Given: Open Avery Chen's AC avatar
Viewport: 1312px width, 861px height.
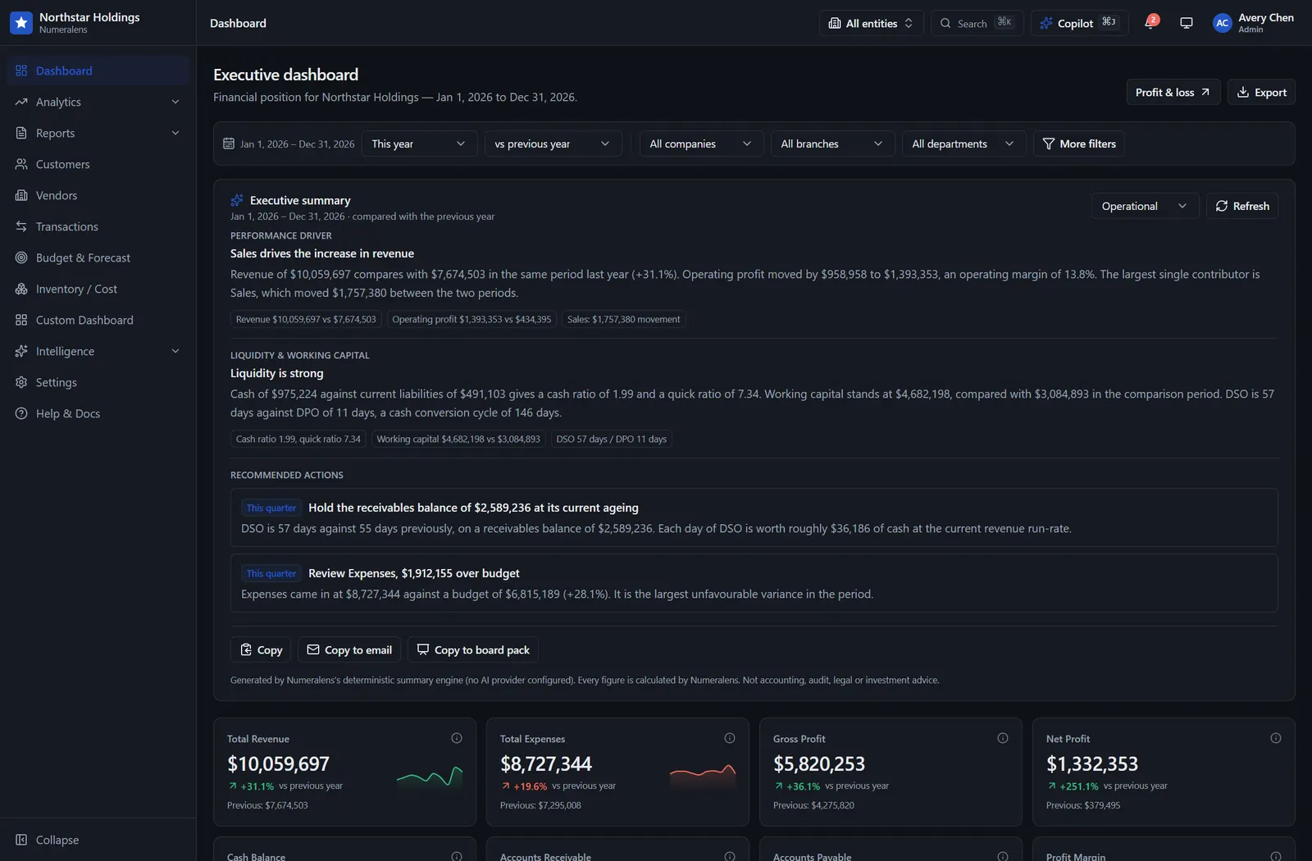Looking at the screenshot, I should click(x=1222, y=23).
